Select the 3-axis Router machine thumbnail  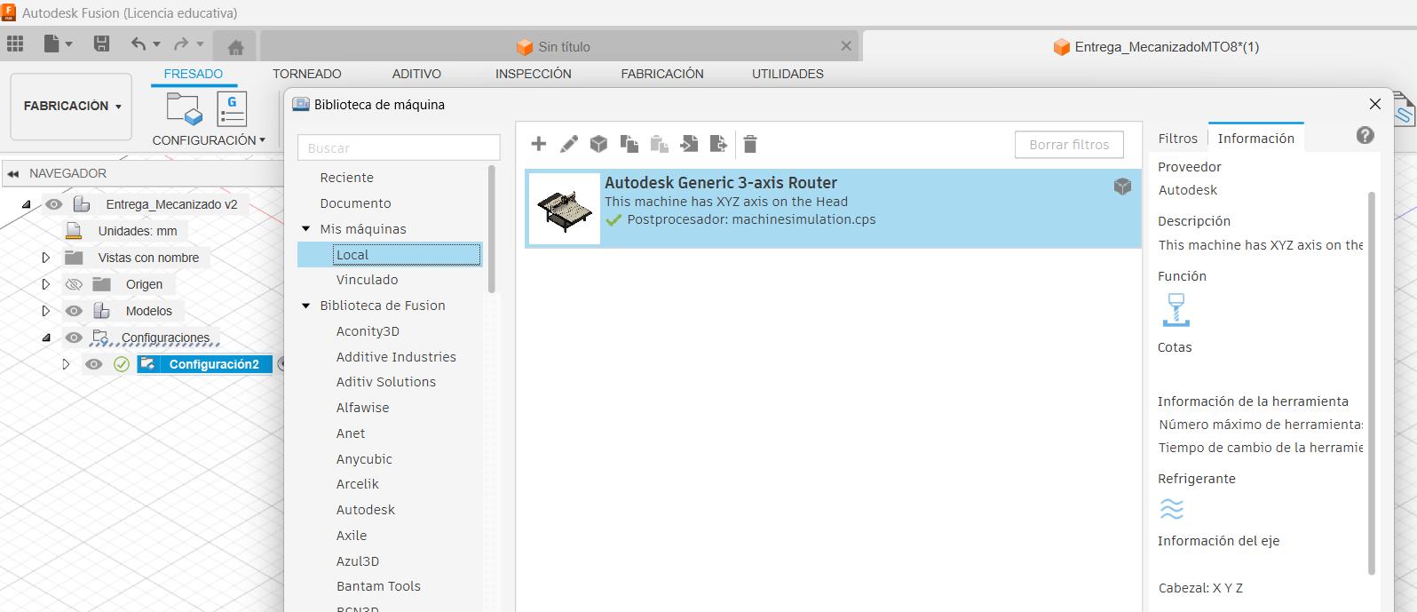click(x=565, y=209)
